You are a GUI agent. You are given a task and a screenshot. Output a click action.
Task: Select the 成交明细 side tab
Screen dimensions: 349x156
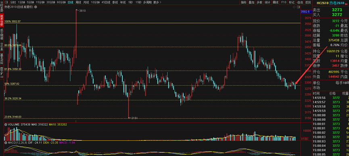tap(2, 34)
